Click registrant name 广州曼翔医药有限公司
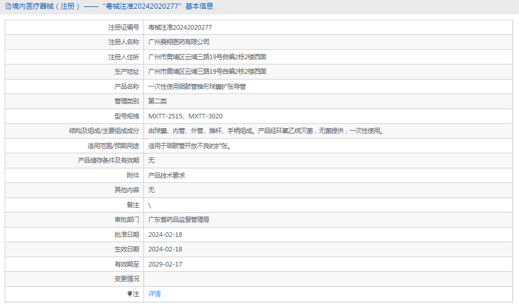The height and width of the screenshot is (306, 519). point(179,42)
